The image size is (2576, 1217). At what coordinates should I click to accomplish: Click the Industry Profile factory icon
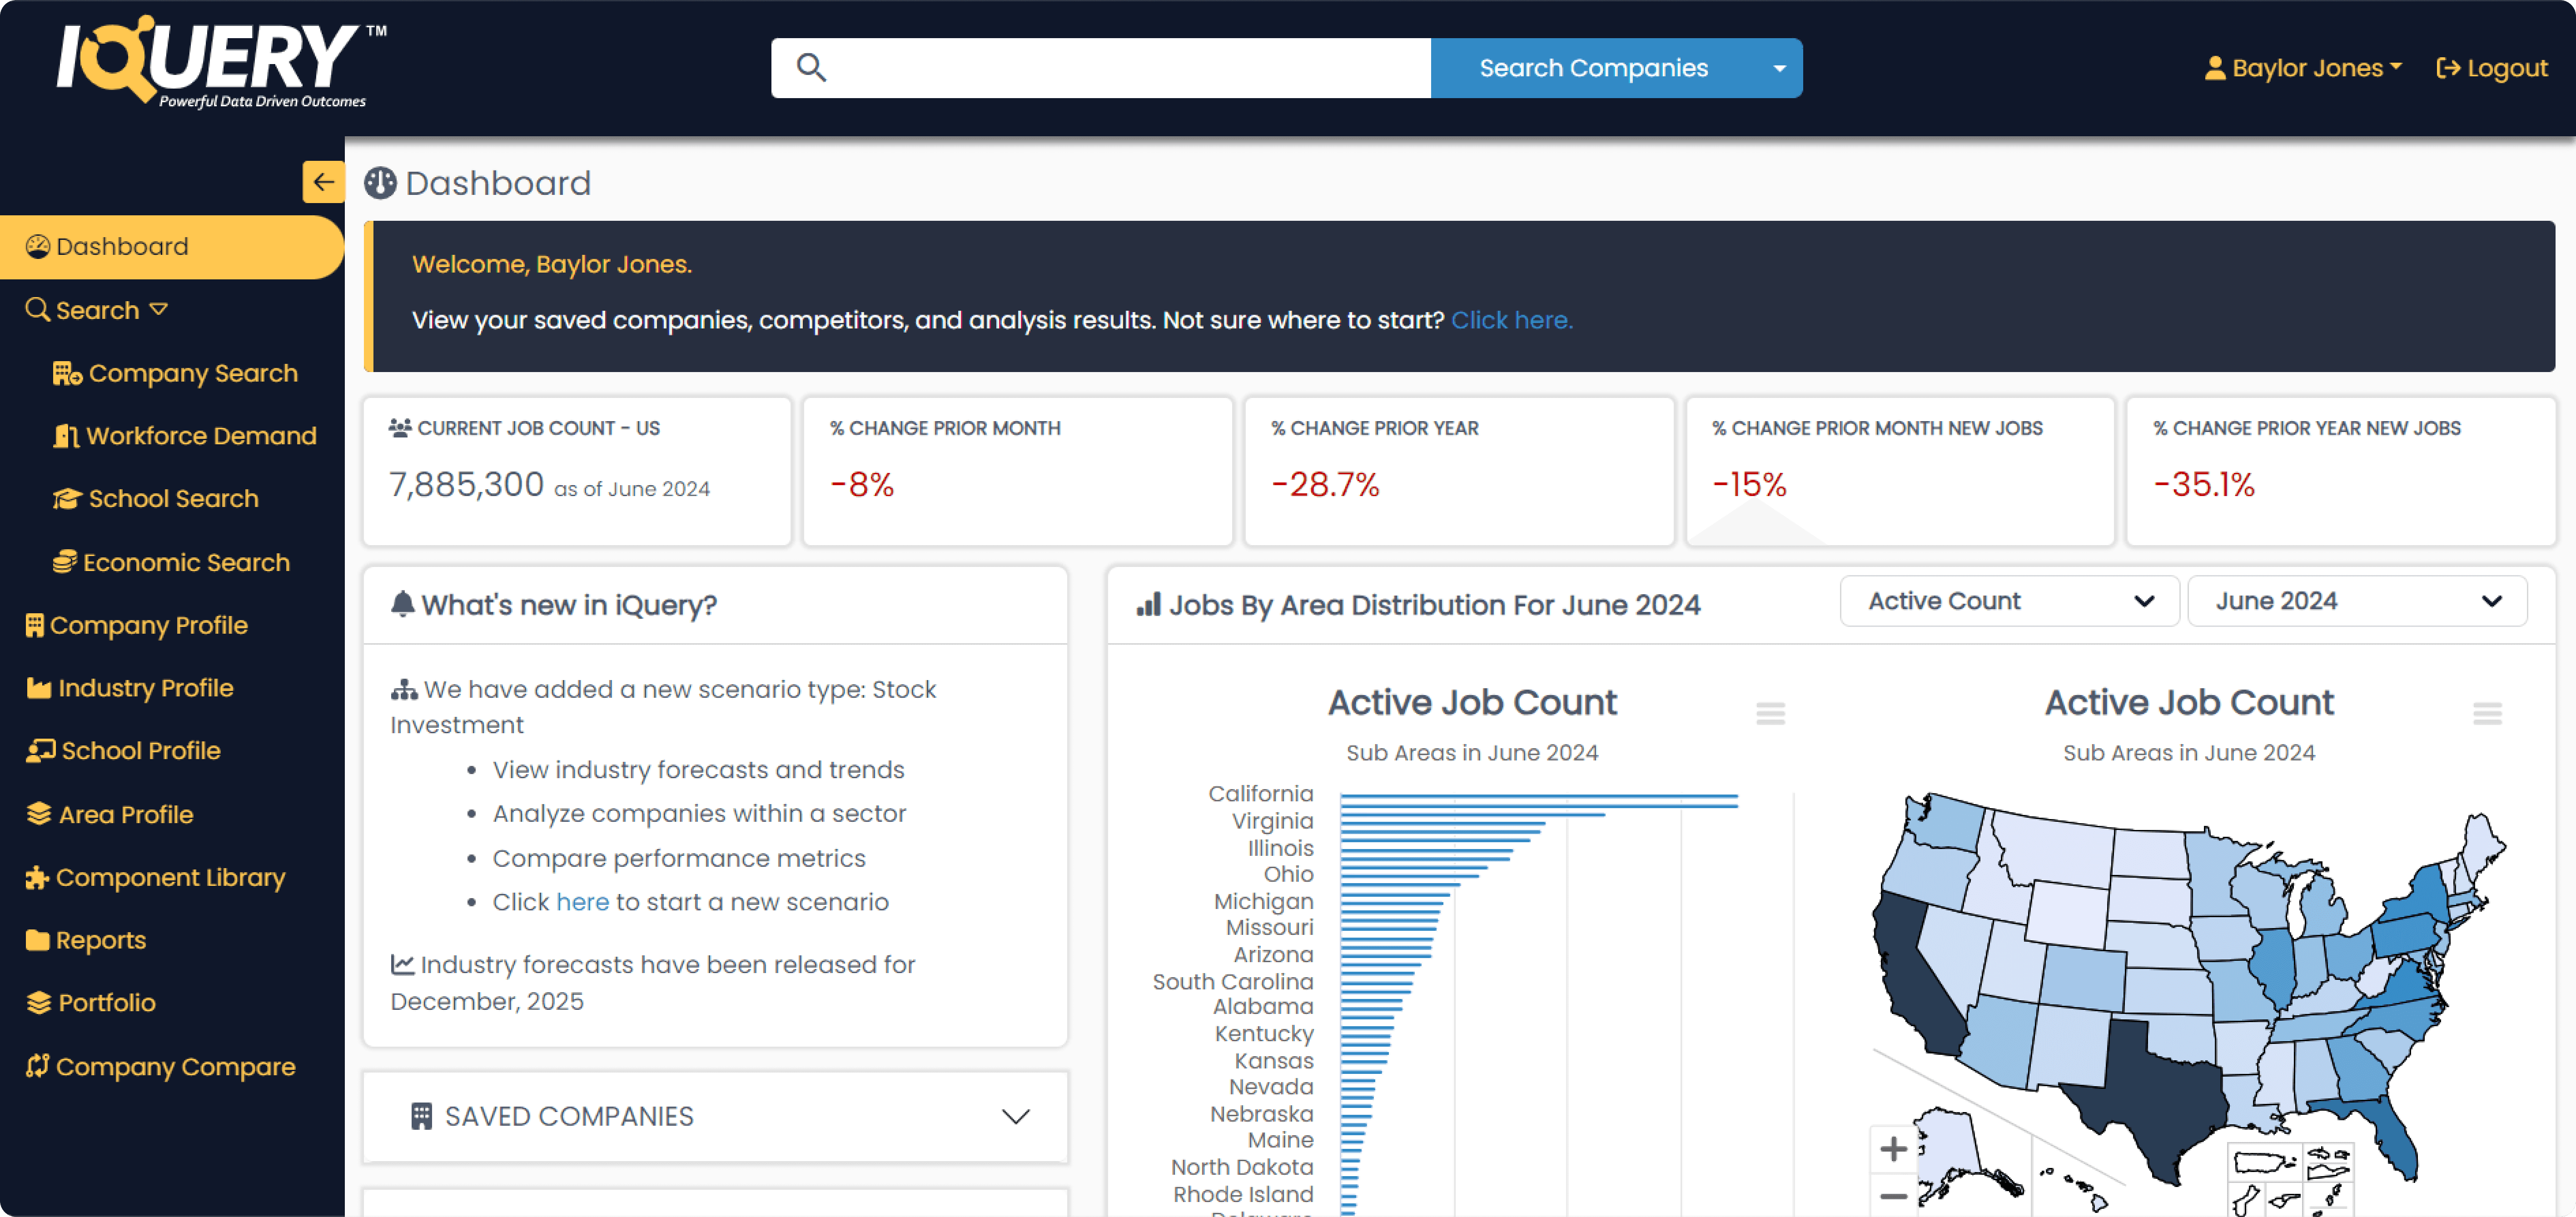click(38, 688)
